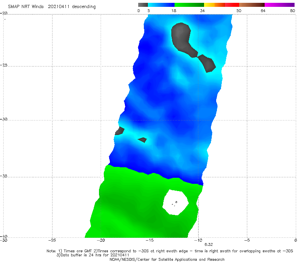Image resolution: width=299 pixels, height=262 pixels.
Task: Click the magenta-purple color bar segment
Action: pyautogui.click(x=280, y=5)
